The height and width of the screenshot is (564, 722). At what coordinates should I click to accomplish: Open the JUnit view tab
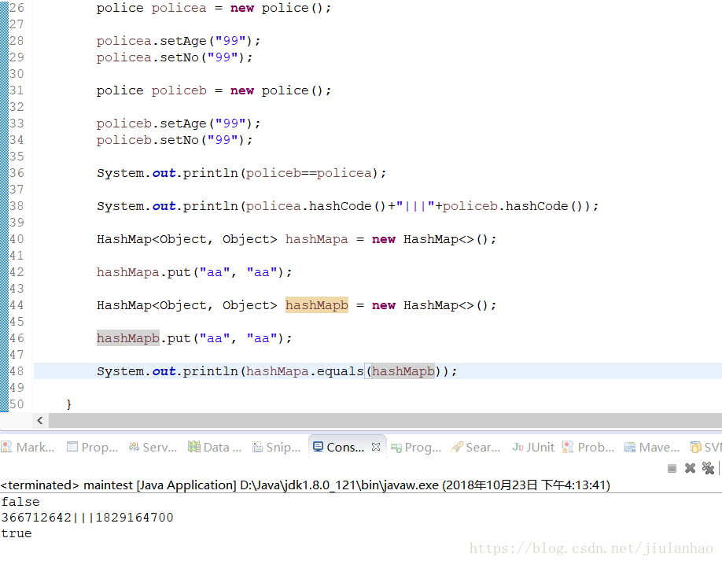(533, 447)
